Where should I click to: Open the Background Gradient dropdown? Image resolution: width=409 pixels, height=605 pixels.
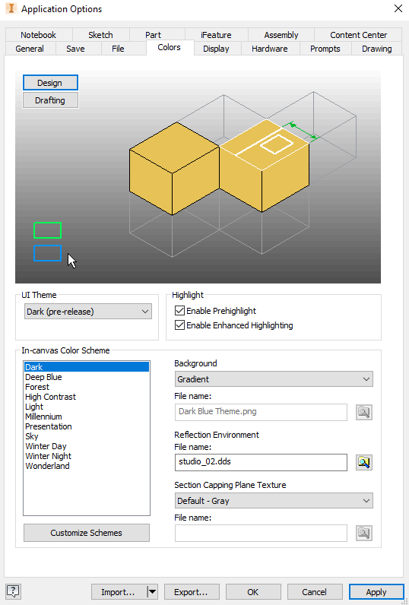click(274, 379)
